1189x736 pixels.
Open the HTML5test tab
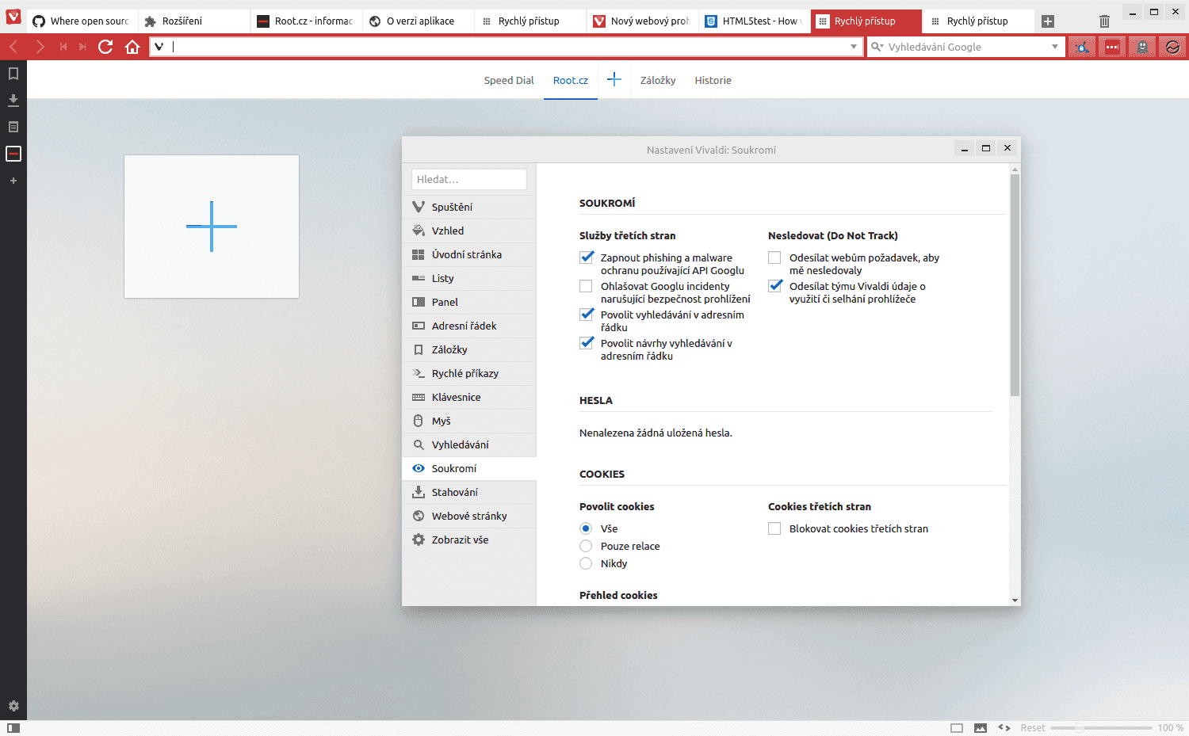pos(753,21)
